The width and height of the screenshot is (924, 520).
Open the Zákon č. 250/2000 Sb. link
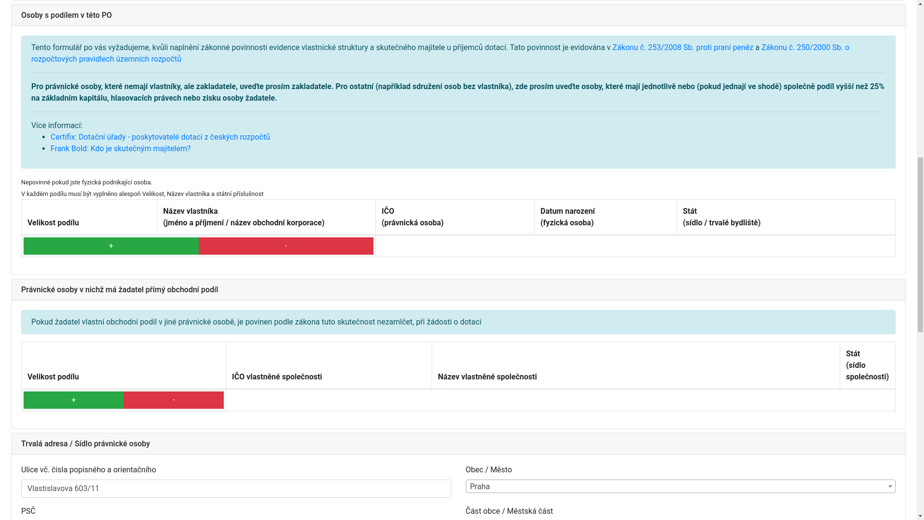[805, 47]
